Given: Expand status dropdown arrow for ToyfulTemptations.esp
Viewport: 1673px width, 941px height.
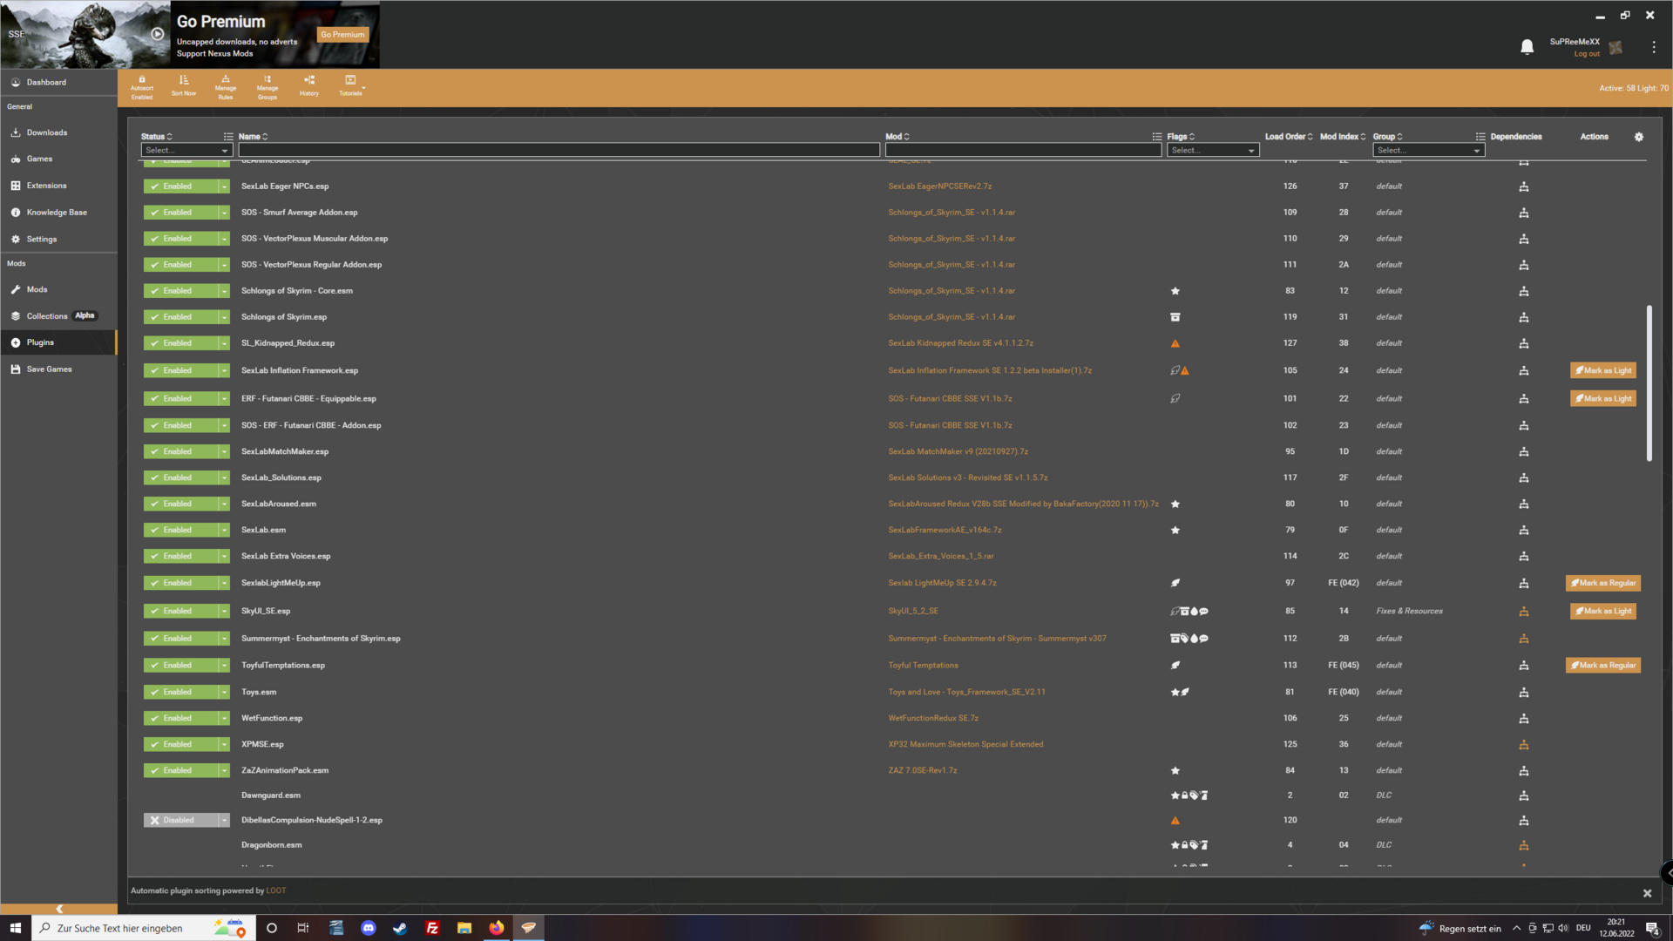Looking at the screenshot, I should coord(224,666).
